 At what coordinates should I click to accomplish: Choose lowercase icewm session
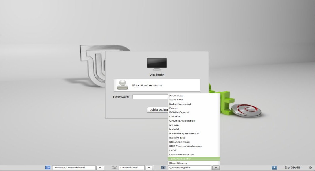[194, 125]
